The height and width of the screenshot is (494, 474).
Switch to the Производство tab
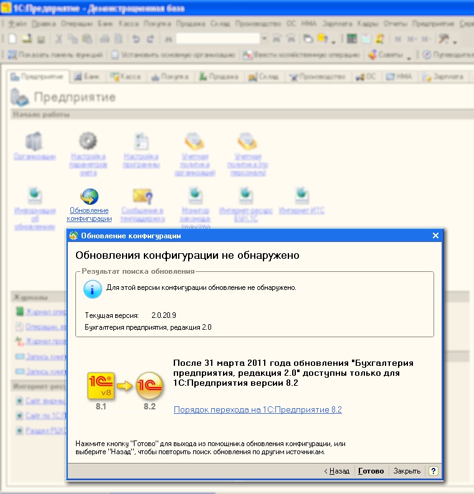point(318,77)
